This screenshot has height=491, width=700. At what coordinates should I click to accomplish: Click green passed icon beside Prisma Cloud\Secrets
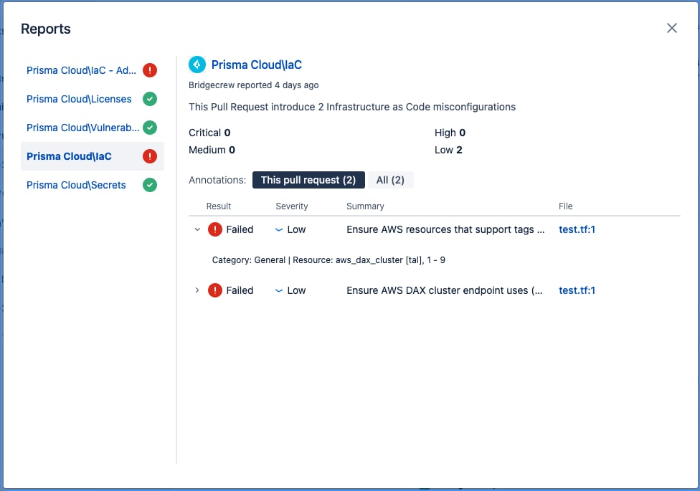[150, 185]
